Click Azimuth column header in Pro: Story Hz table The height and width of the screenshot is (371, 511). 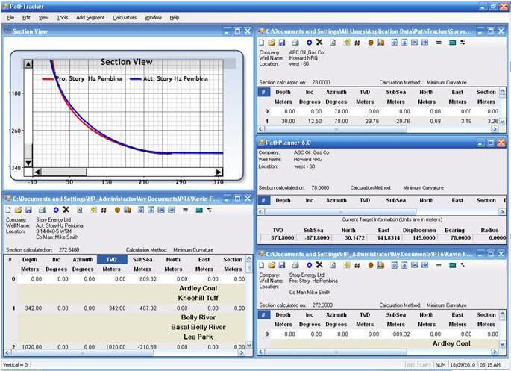pos(336,314)
